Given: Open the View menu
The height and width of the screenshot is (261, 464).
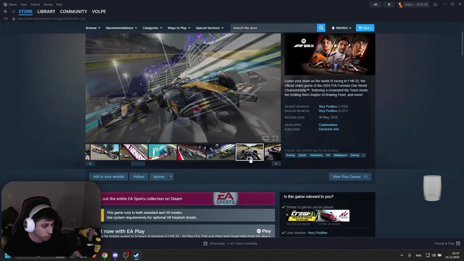Looking at the screenshot, I should point(24,4).
